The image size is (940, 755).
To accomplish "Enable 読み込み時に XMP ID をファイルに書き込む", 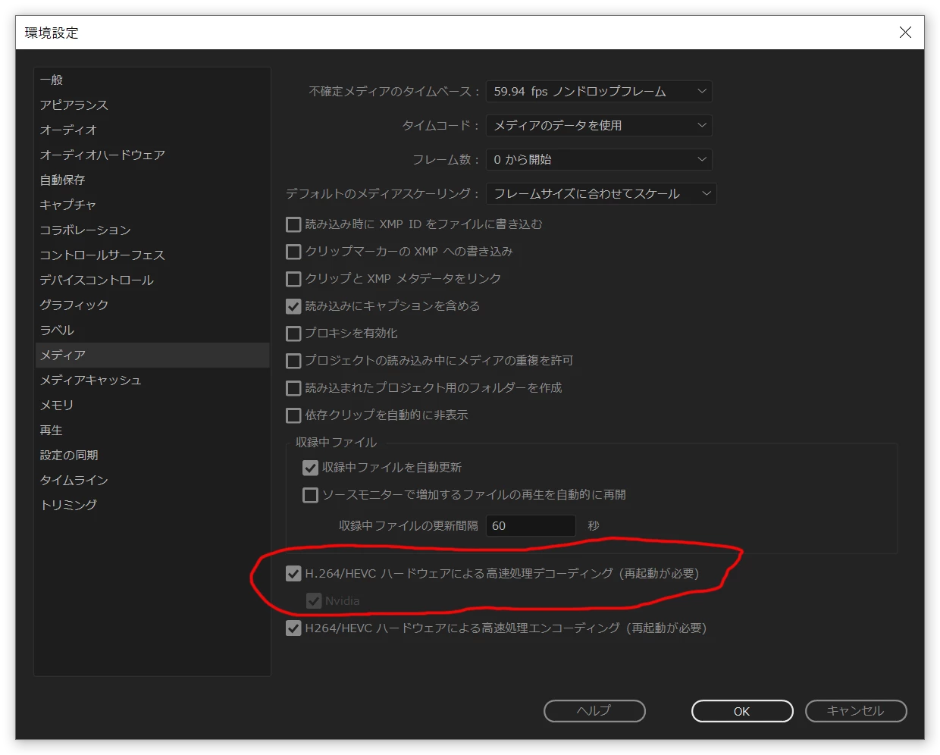I will tap(293, 224).
